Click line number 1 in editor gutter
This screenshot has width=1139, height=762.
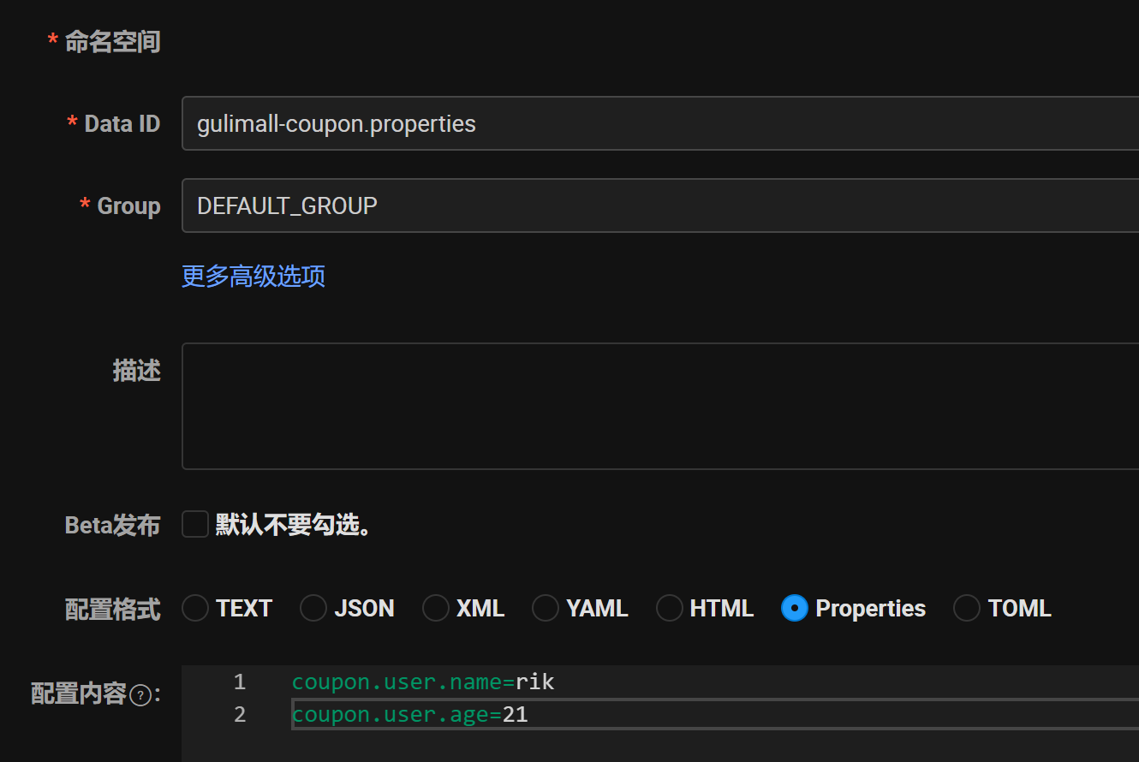pyautogui.click(x=239, y=682)
